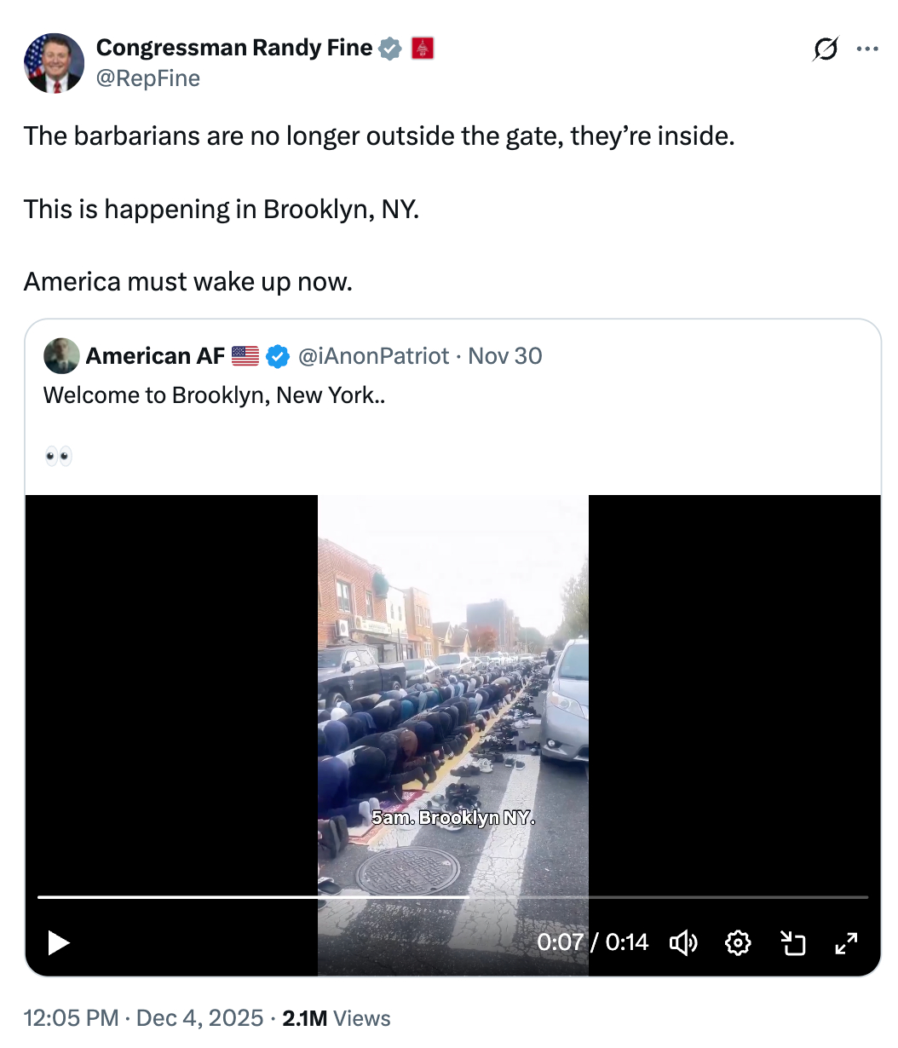898x1048 pixels.
Task: Open Congressman Randy Fine's profile picture
Action: point(54,63)
